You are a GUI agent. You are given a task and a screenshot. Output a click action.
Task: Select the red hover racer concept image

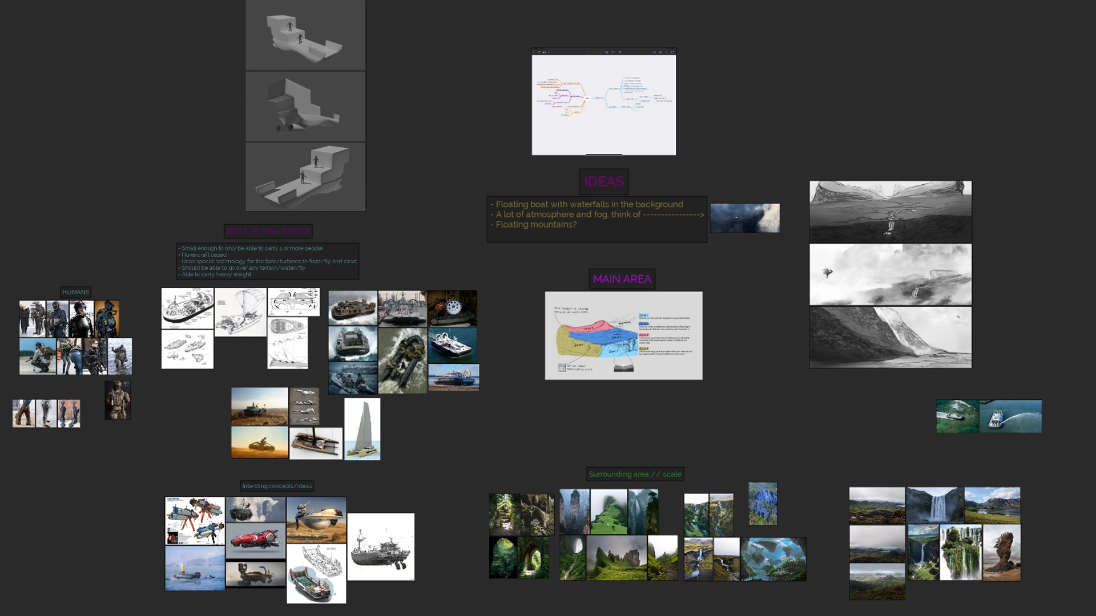point(255,540)
